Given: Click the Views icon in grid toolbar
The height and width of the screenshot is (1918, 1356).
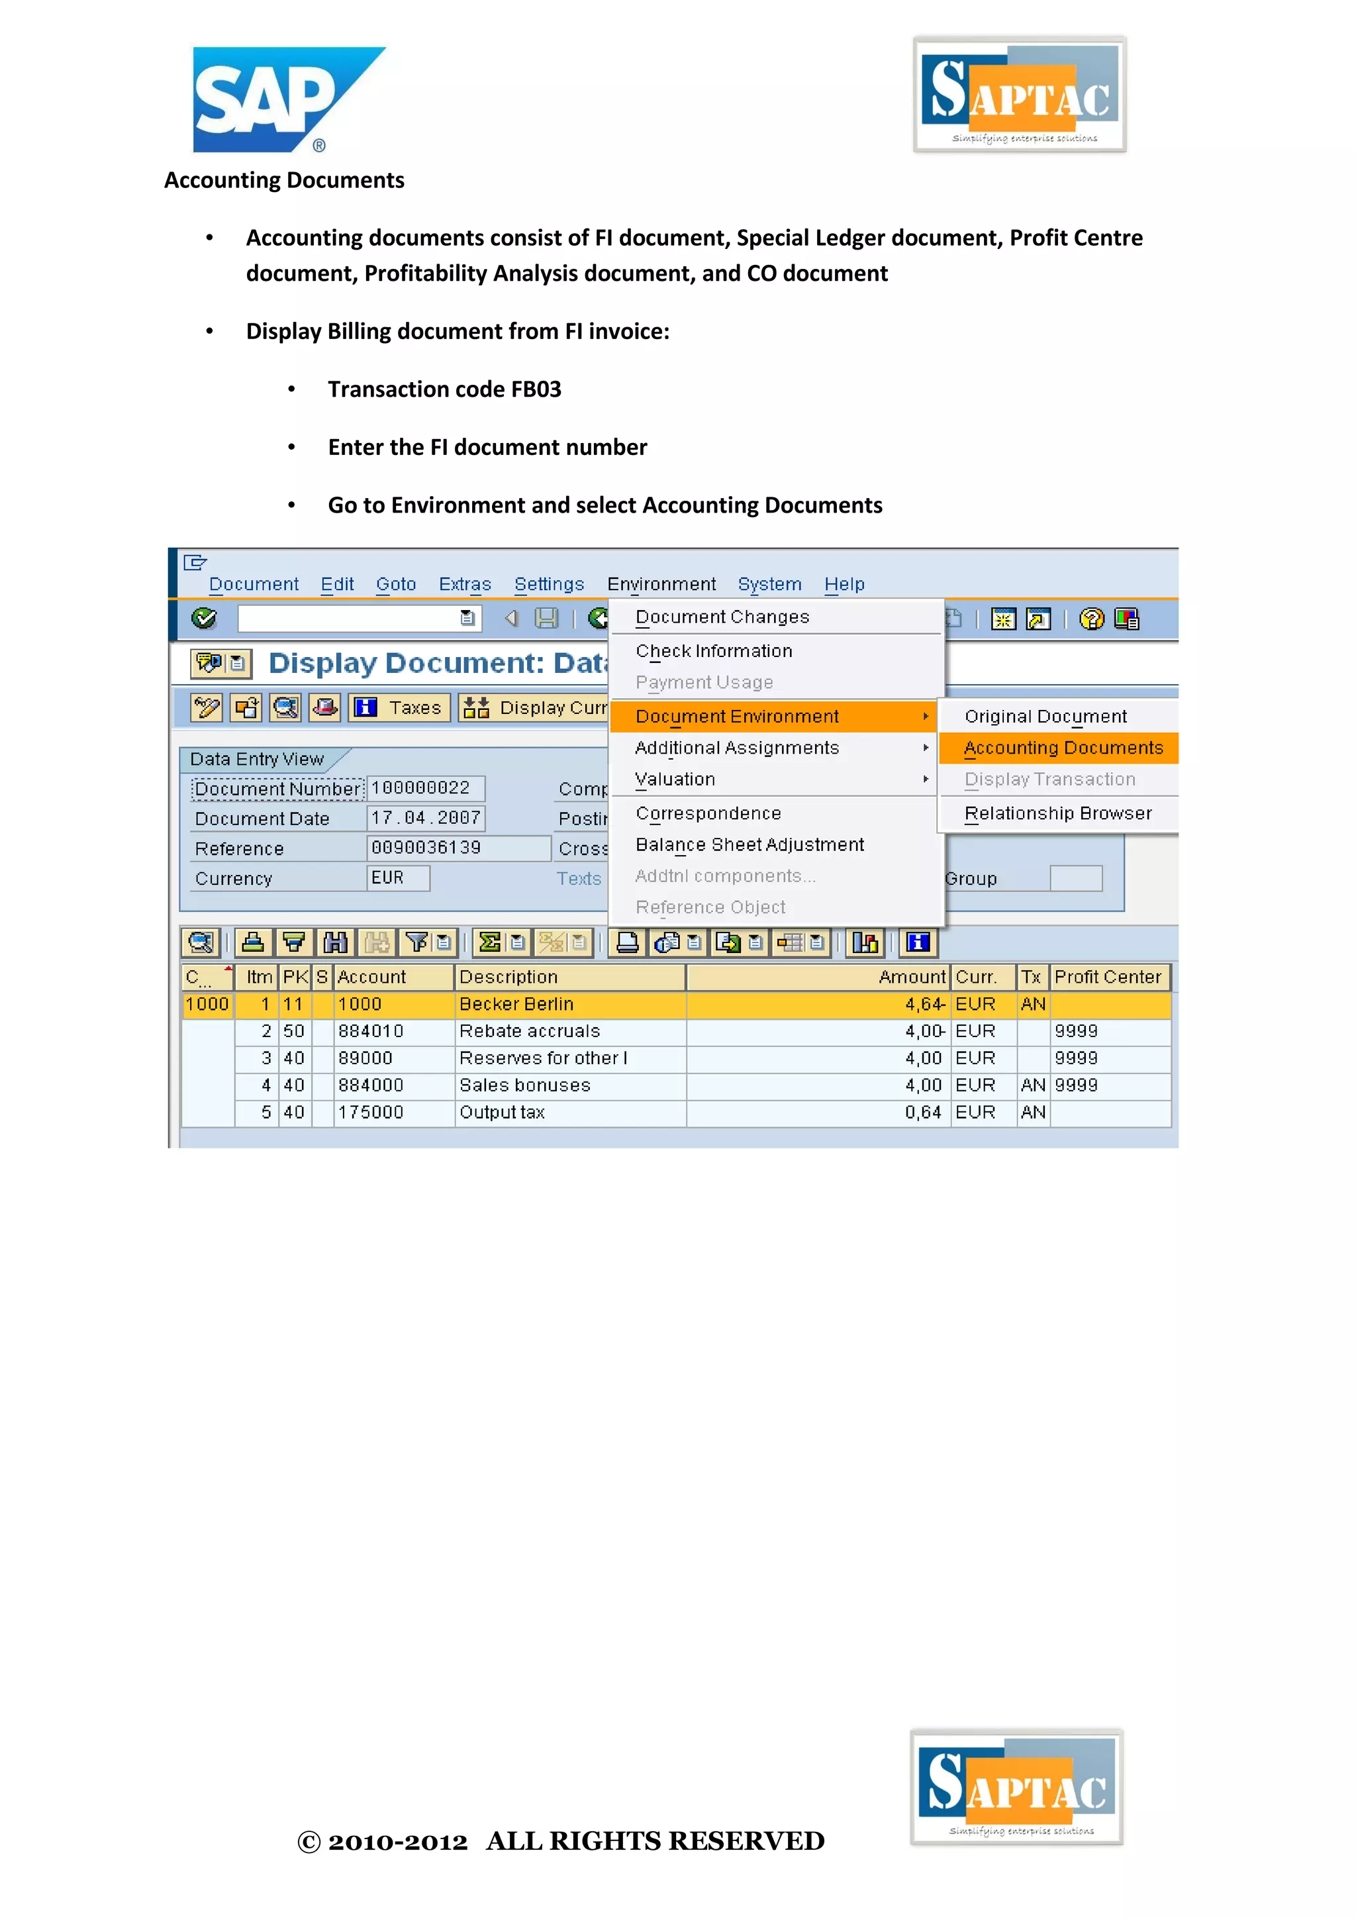Looking at the screenshot, I should 667,943.
